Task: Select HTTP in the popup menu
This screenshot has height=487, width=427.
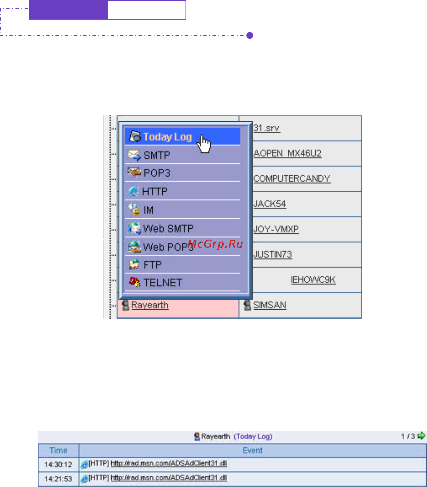Action: (182, 191)
